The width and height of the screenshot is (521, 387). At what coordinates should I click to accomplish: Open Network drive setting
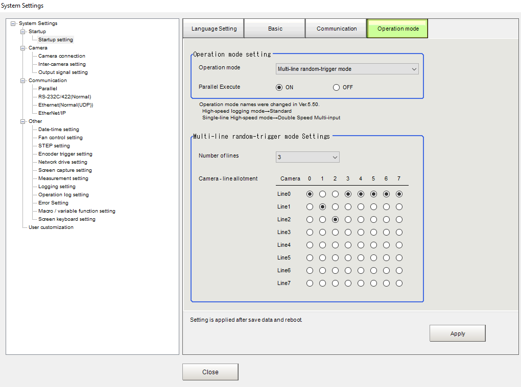(62, 162)
